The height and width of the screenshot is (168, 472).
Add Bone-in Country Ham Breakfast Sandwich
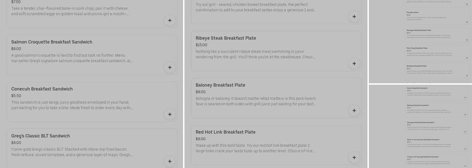tap(466, 149)
